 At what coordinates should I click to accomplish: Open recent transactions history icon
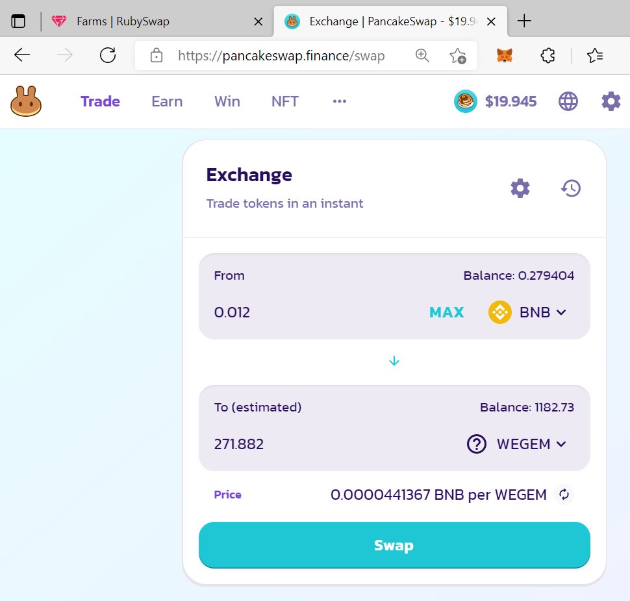click(571, 188)
